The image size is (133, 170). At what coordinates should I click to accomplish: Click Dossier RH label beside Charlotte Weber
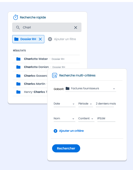(58, 59)
